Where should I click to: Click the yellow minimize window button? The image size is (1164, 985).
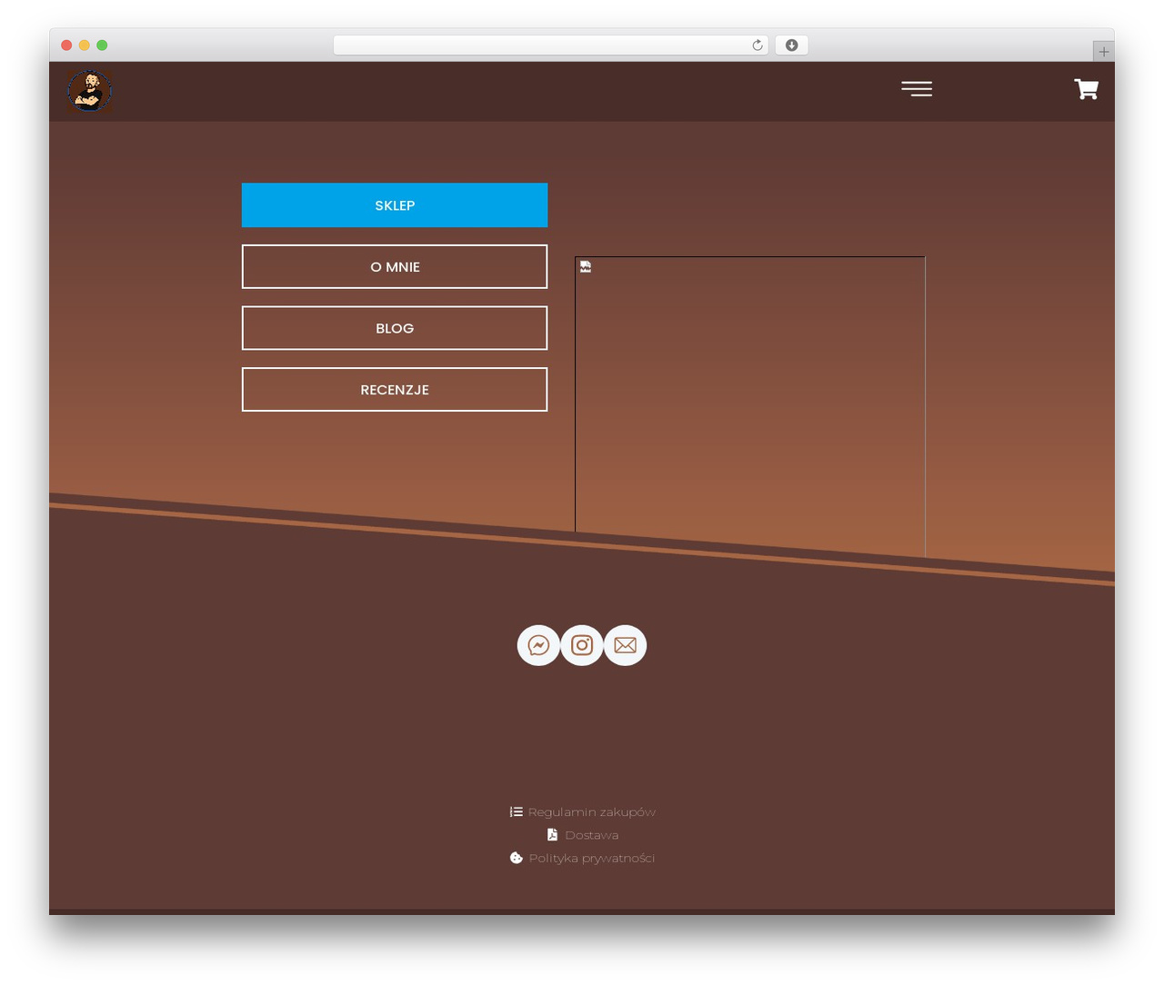85,45
